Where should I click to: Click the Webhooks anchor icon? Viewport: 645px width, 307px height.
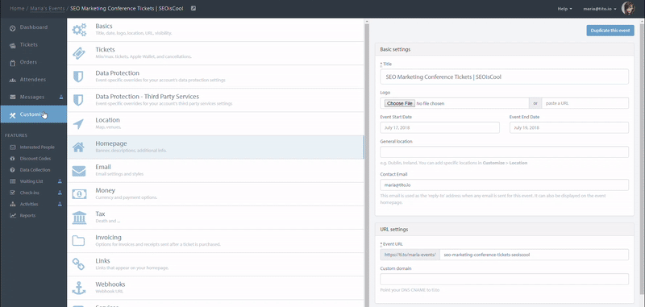(78, 288)
